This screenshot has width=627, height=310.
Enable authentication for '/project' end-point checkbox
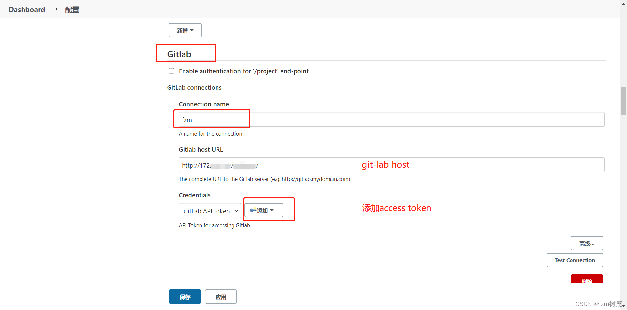pyautogui.click(x=171, y=71)
